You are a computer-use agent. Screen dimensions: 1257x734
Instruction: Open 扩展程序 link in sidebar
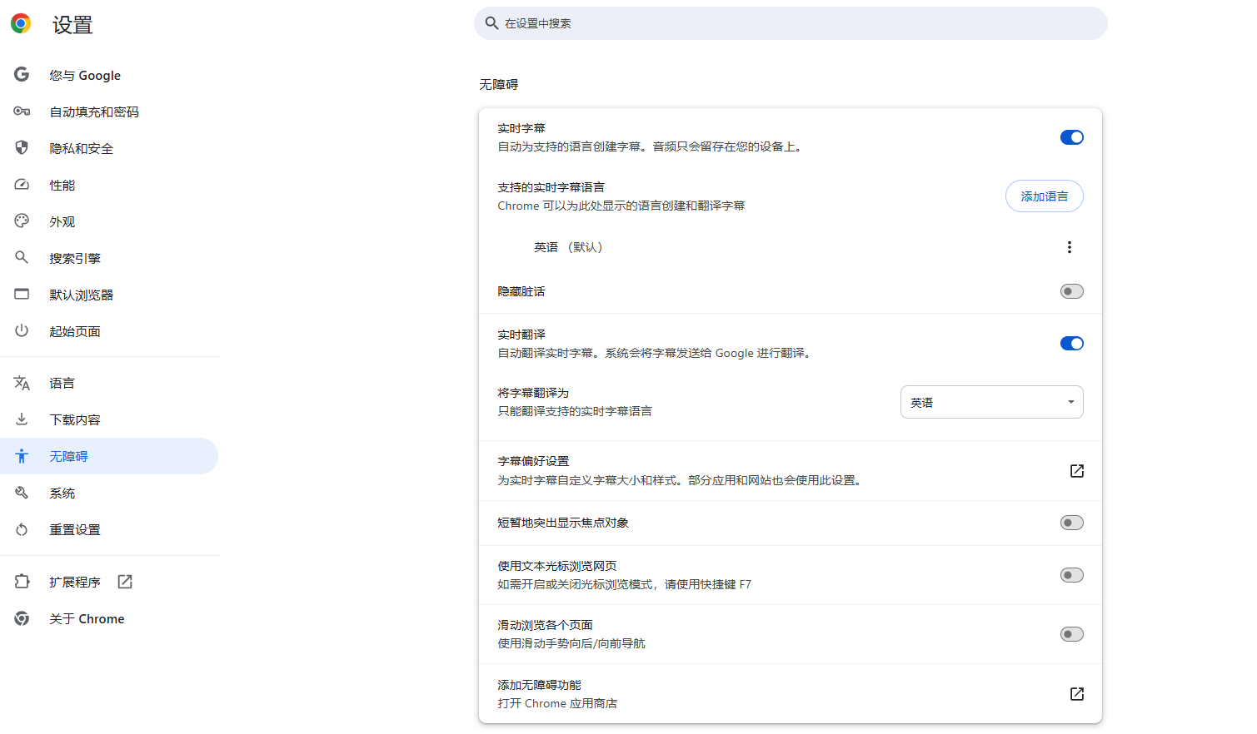pos(109,582)
